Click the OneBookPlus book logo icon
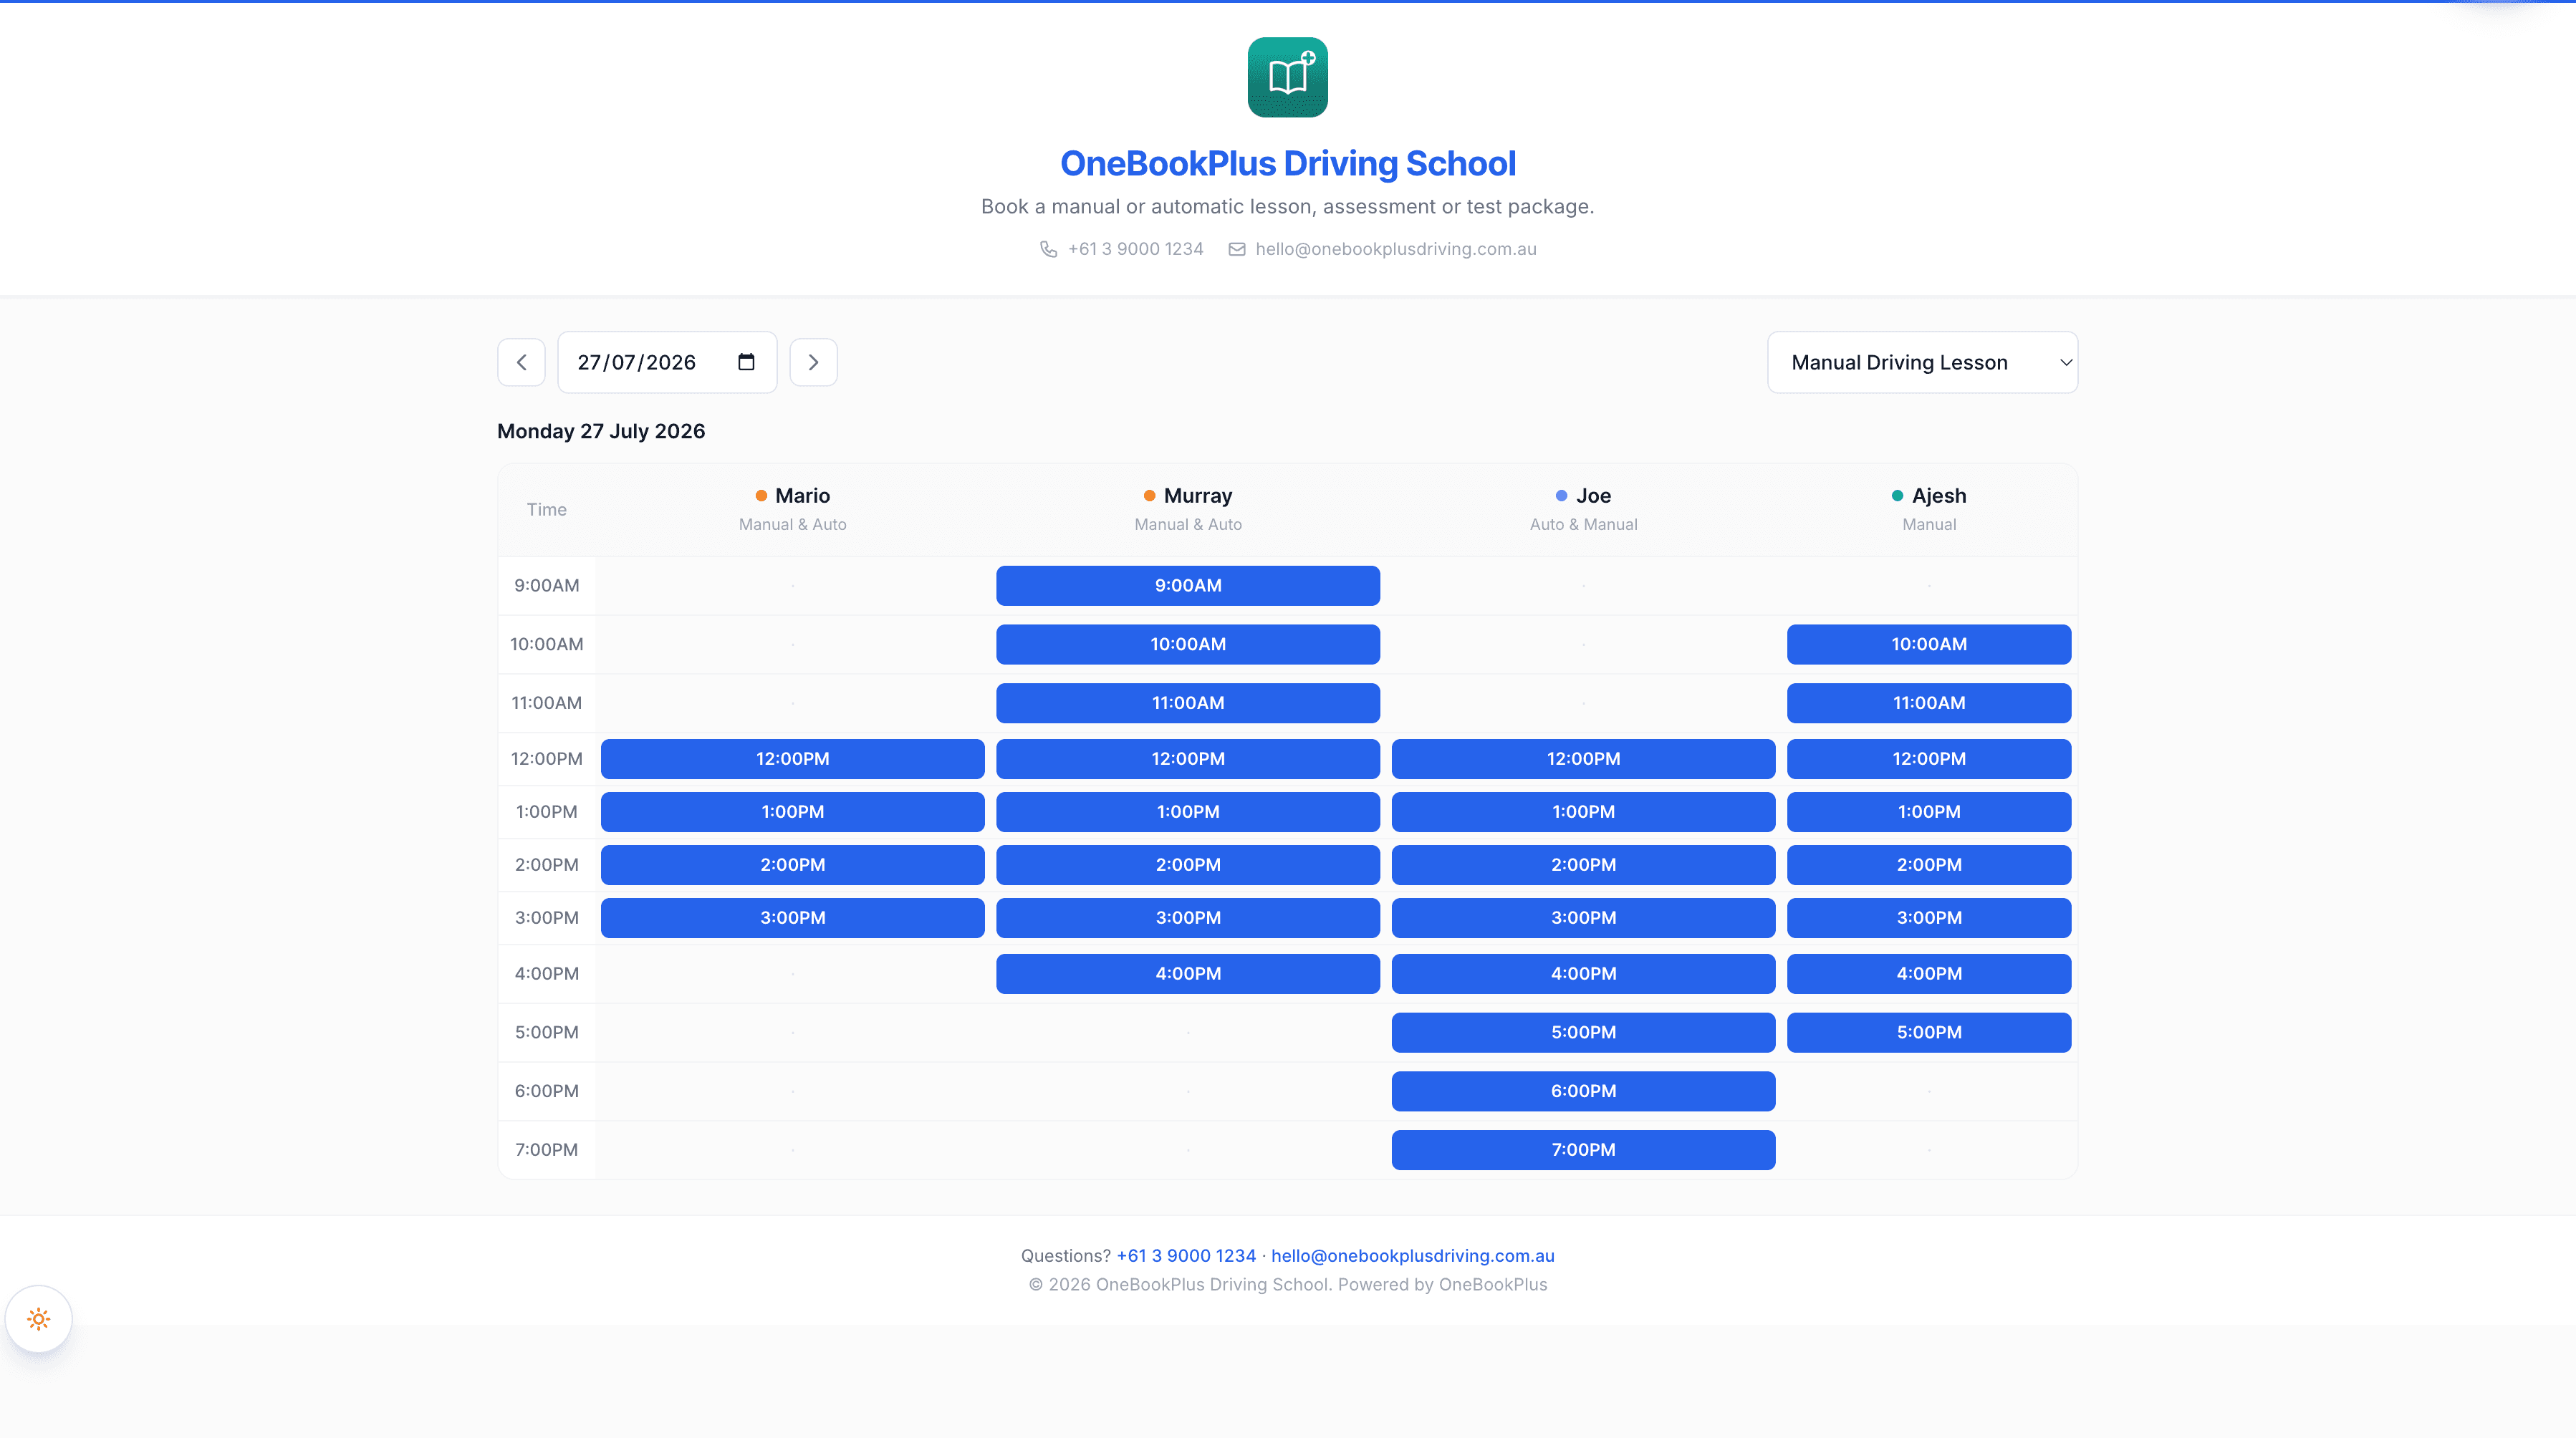The image size is (2576, 1438). pos(1287,77)
